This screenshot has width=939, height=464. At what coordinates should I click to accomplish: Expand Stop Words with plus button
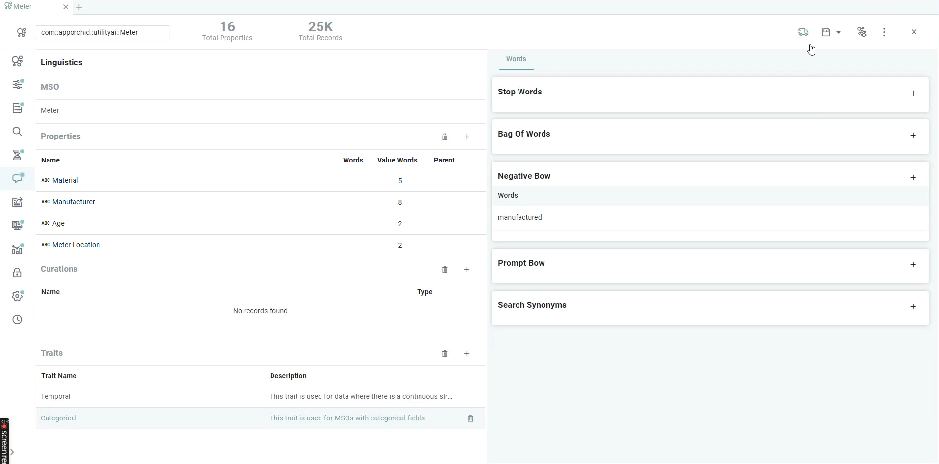point(913,93)
